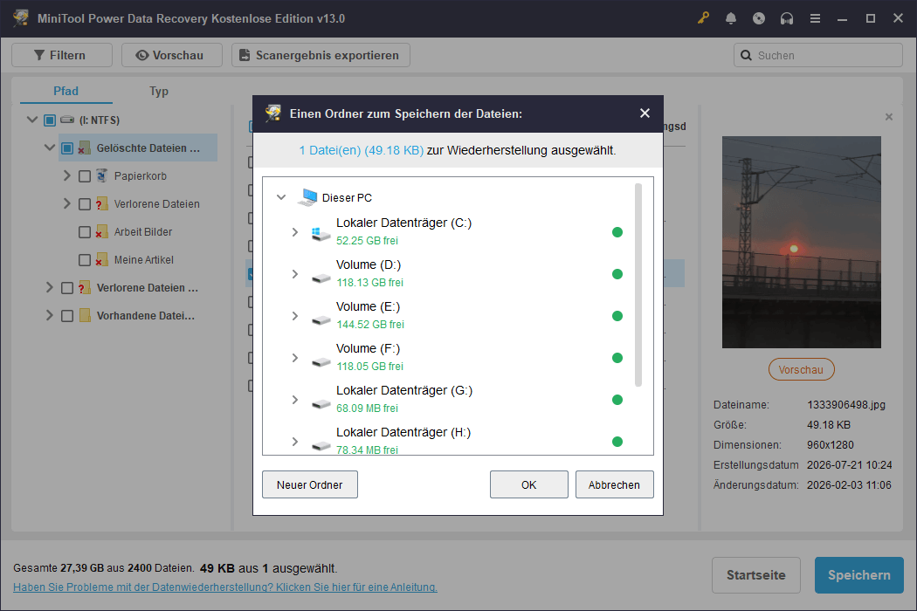This screenshot has height=611, width=917.
Task: Open the data recovery help link
Action: tap(225, 587)
